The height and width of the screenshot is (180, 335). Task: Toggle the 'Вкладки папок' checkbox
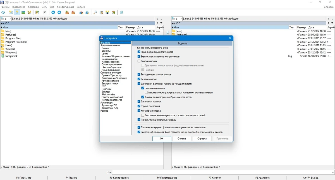139,79
